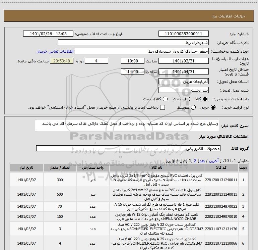Click the 2x4 mm PVC cable item name

tap(157, 194)
